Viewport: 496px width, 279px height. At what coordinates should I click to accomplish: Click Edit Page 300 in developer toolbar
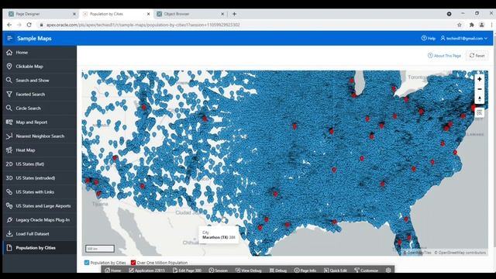coord(188,270)
